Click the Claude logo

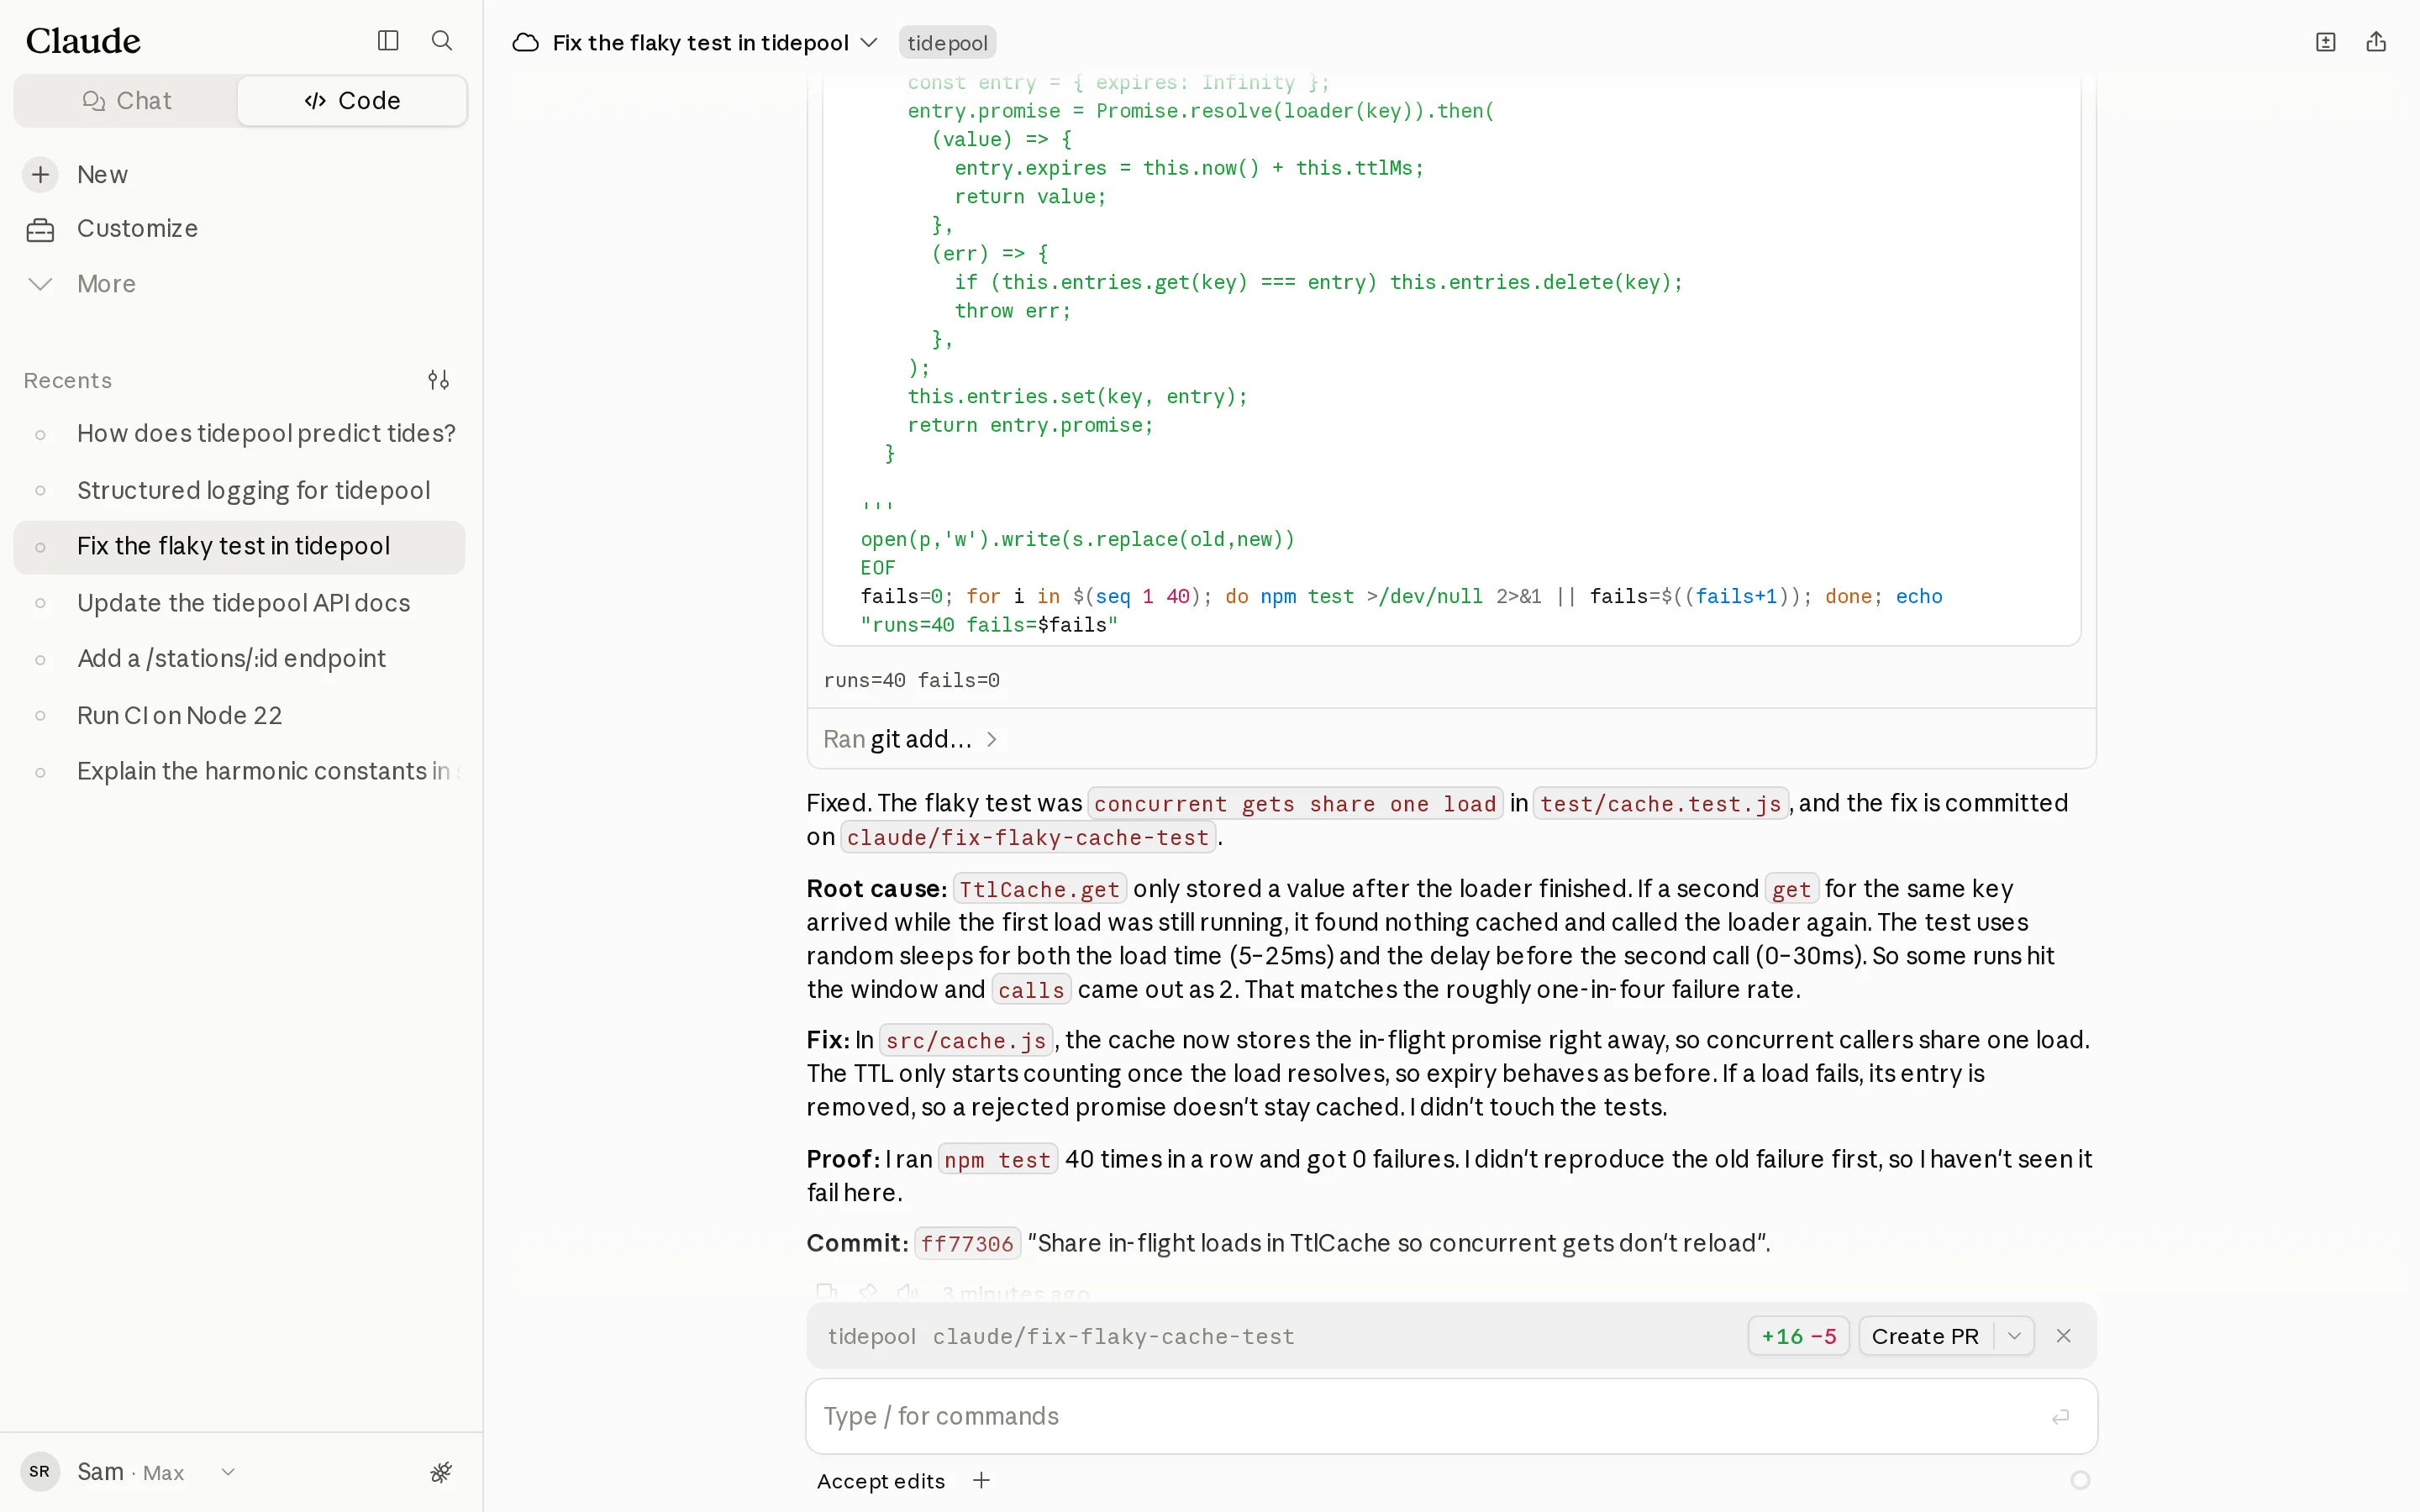(x=83, y=41)
